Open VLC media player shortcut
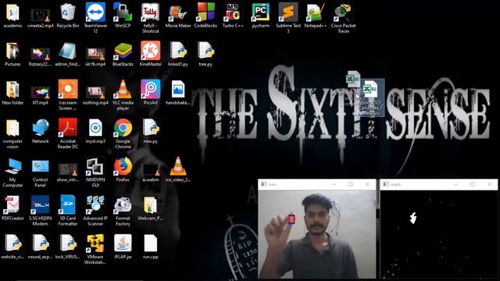 pos(123,95)
